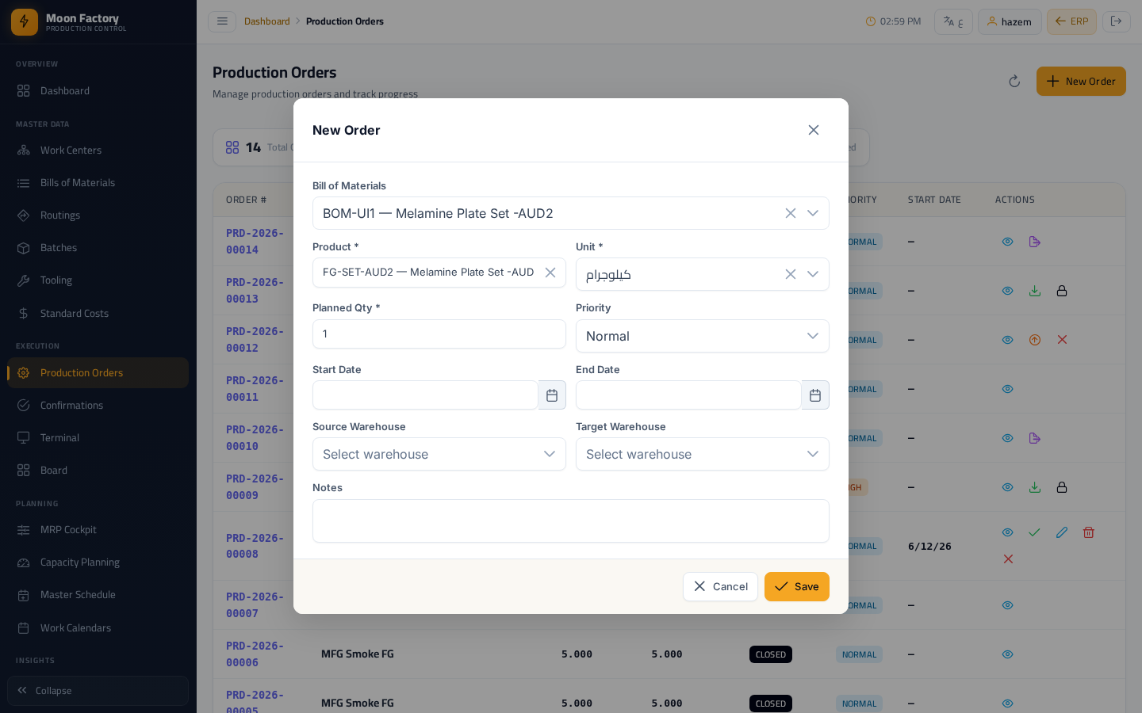The width and height of the screenshot is (1142, 713).
Task: View order PRD-2026-00011 eye icon
Action: pyautogui.click(x=1007, y=389)
